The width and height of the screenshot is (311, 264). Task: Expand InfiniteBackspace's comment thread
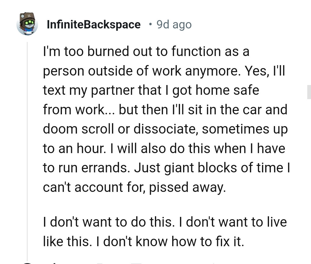tap(27, 144)
